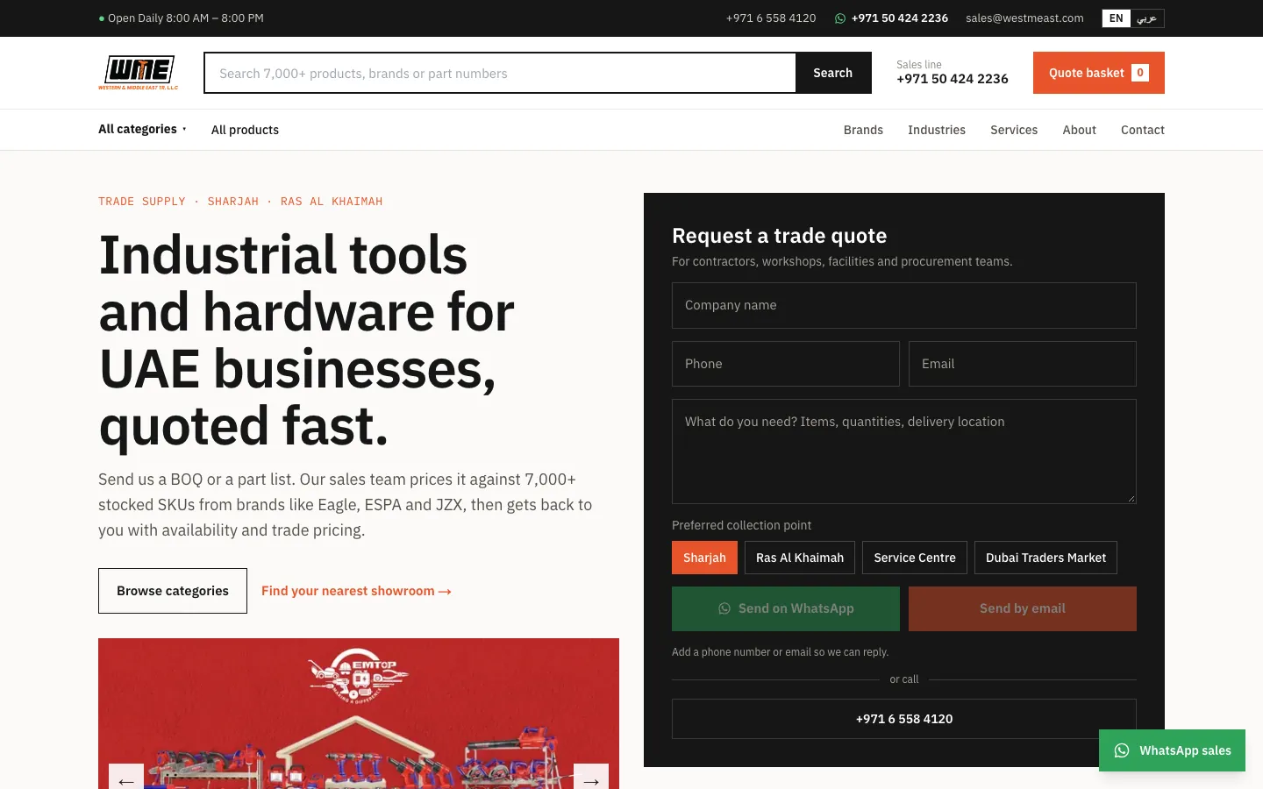
Task: Open the About page
Action: pyautogui.click(x=1079, y=130)
